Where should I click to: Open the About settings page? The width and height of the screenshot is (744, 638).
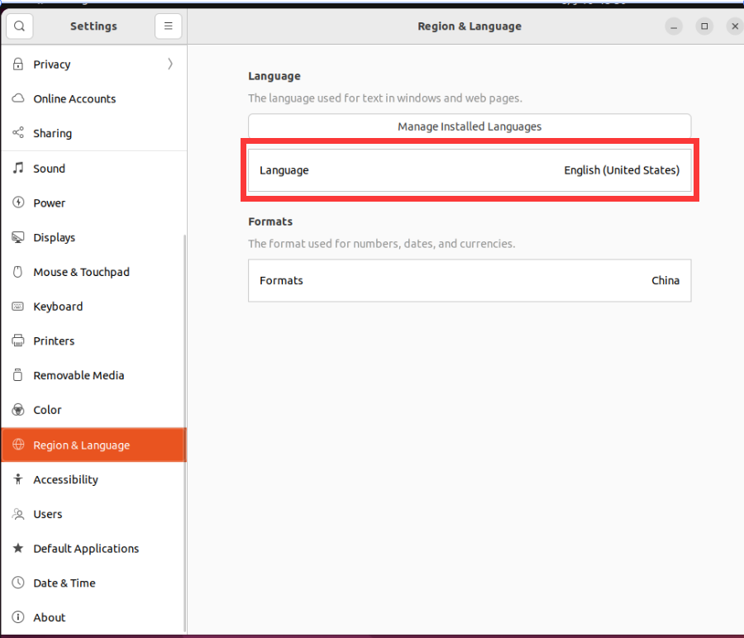(x=50, y=618)
